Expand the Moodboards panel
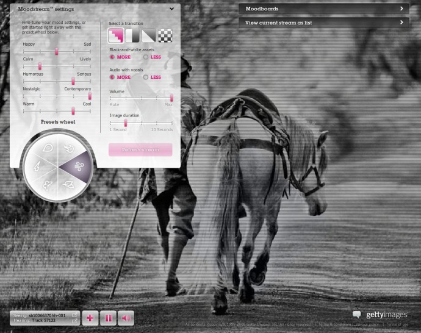The height and width of the screenshot is (333, 421). click(x=401, y=9)
